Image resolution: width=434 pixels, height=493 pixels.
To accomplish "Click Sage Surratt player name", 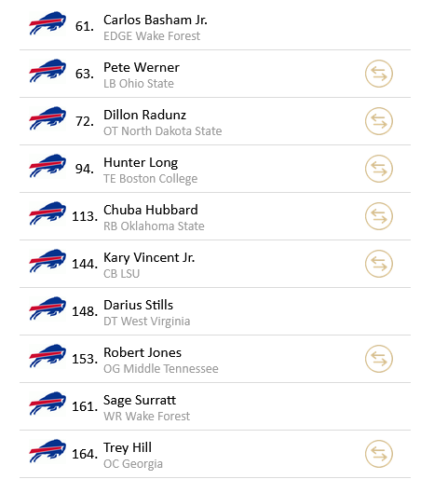I will (x=140, y=400).
